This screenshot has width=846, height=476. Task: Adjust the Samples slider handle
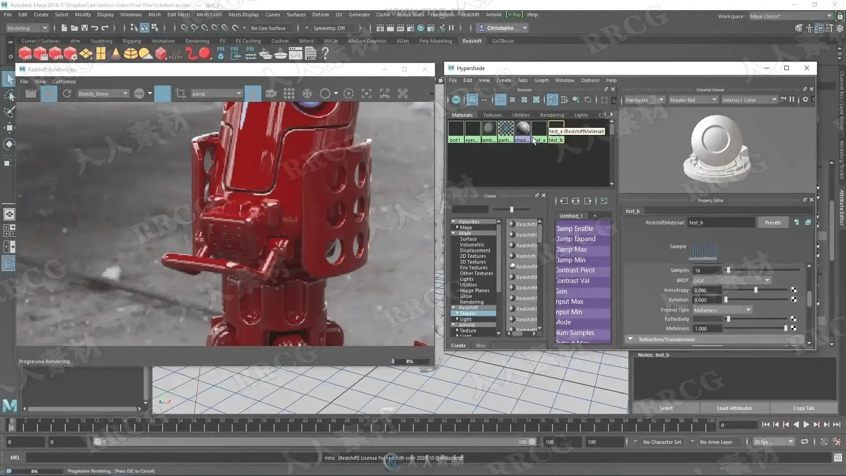(728, 270)
